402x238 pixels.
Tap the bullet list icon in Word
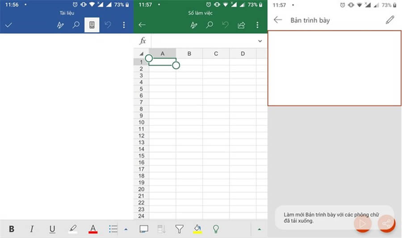tap(113, 229)
